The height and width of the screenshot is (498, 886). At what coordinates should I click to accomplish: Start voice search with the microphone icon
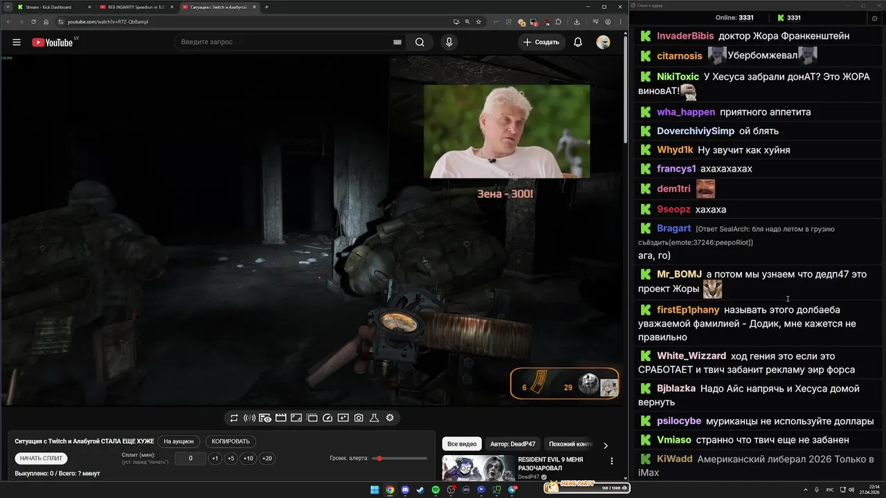[x=449, y=42]
